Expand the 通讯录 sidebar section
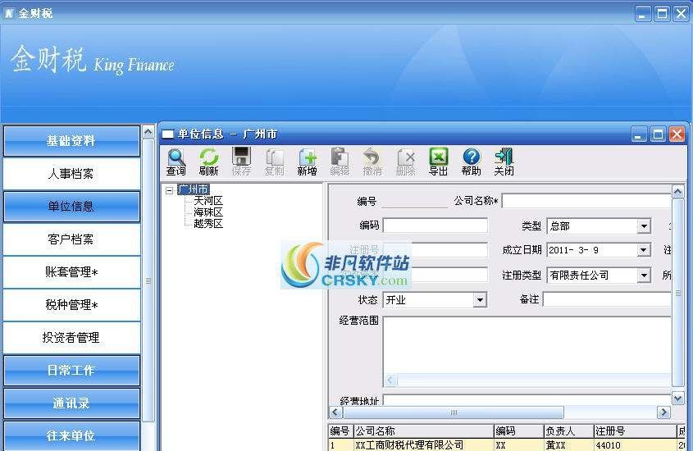The height and width of the screenshot is (451, 693). click(x=71, y=403)
